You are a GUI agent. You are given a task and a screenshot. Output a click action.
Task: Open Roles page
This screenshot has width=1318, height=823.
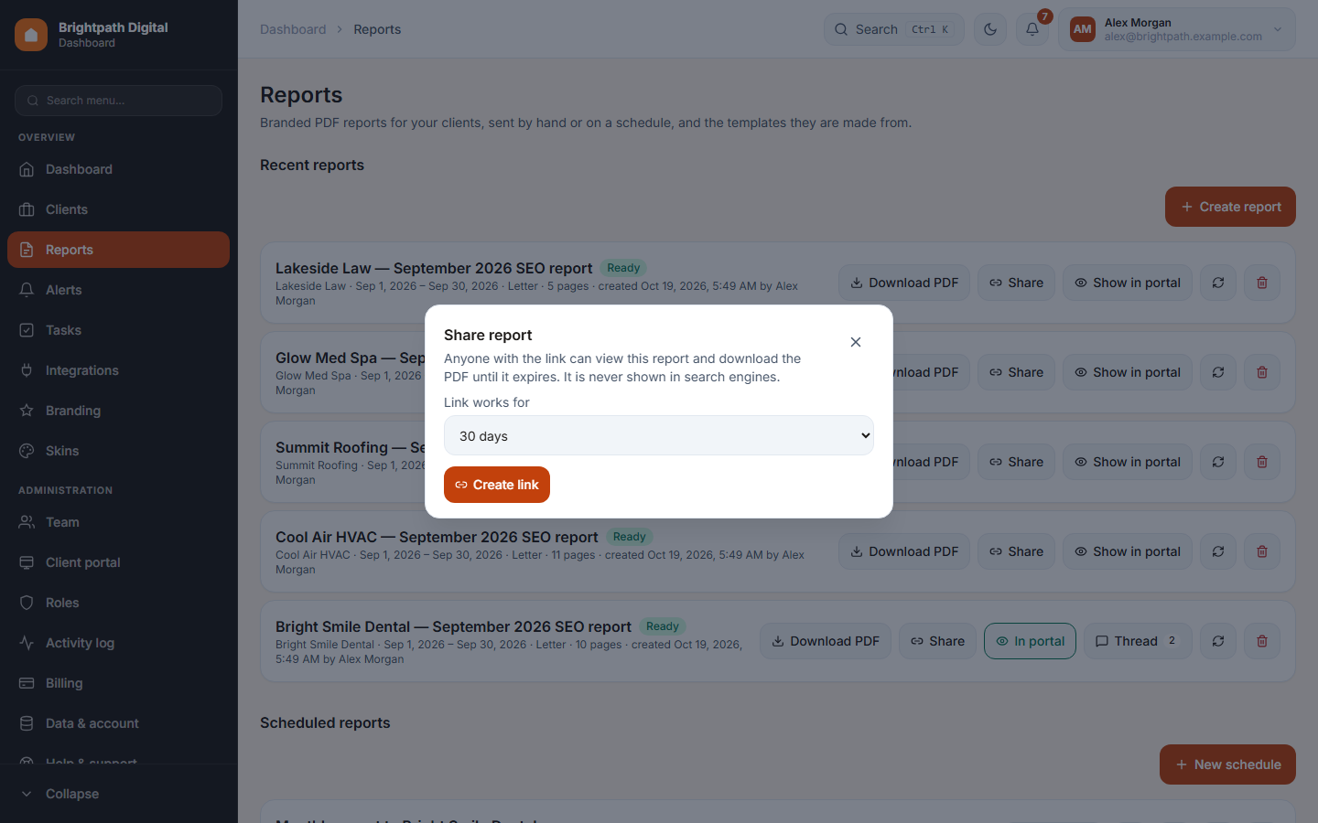coord(118,603)
